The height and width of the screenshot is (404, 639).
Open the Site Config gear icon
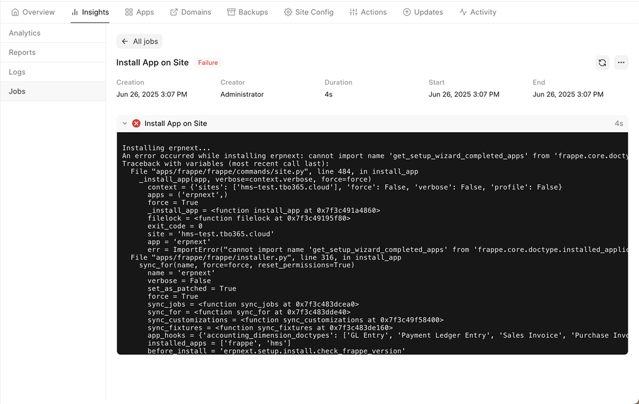coord(287,11)
